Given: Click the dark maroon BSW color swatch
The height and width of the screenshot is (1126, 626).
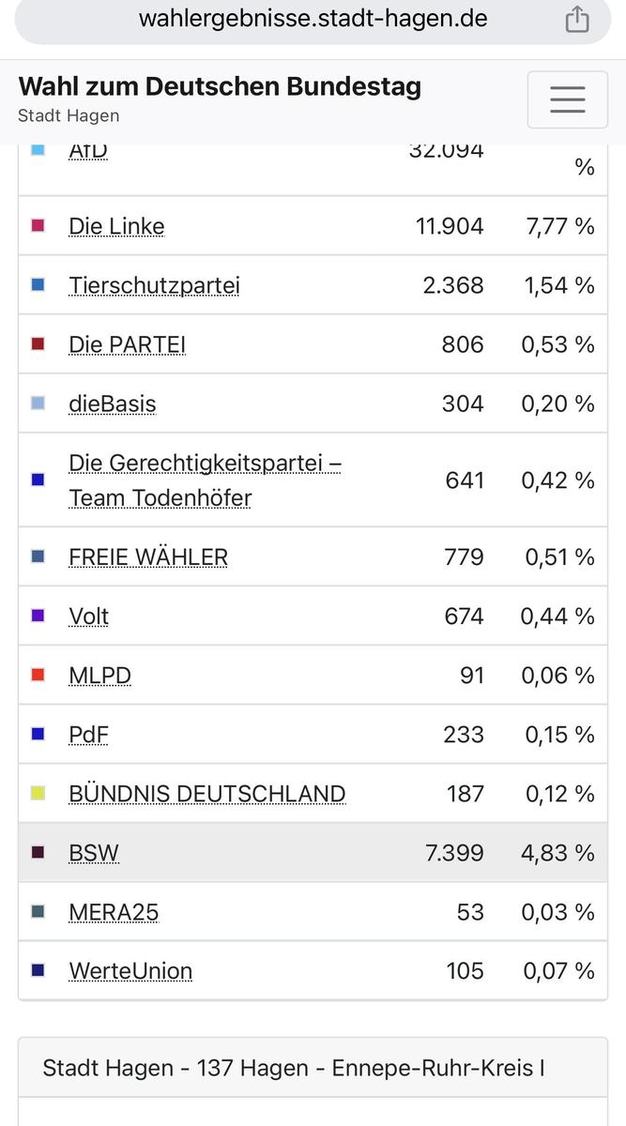Looking at the screenshot, I should (x=38, y=853).
